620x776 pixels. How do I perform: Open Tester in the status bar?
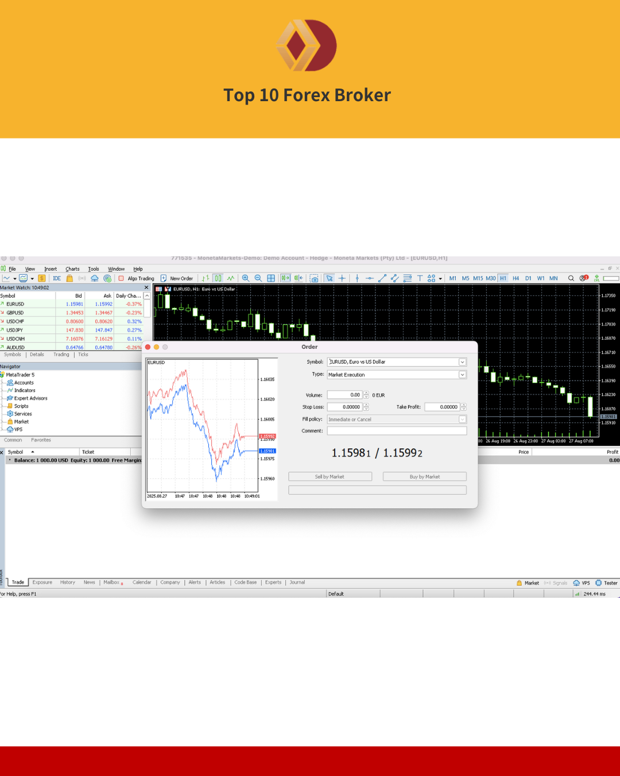[x=606, y=583]
